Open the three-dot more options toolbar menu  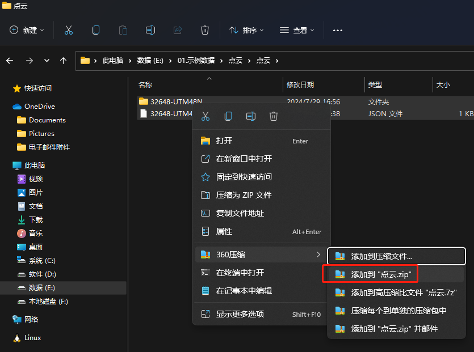point(338,30)
